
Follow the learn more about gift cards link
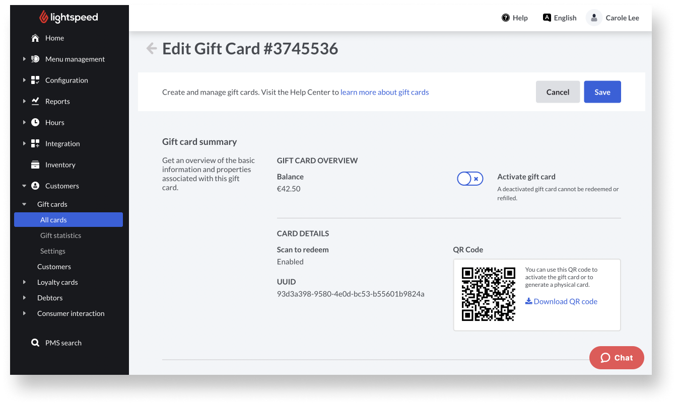[384, 92]
